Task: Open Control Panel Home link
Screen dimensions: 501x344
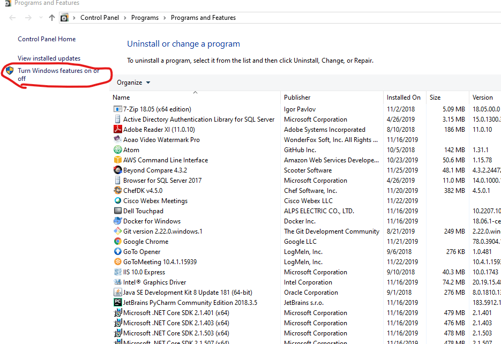Action: click(47, 39)
